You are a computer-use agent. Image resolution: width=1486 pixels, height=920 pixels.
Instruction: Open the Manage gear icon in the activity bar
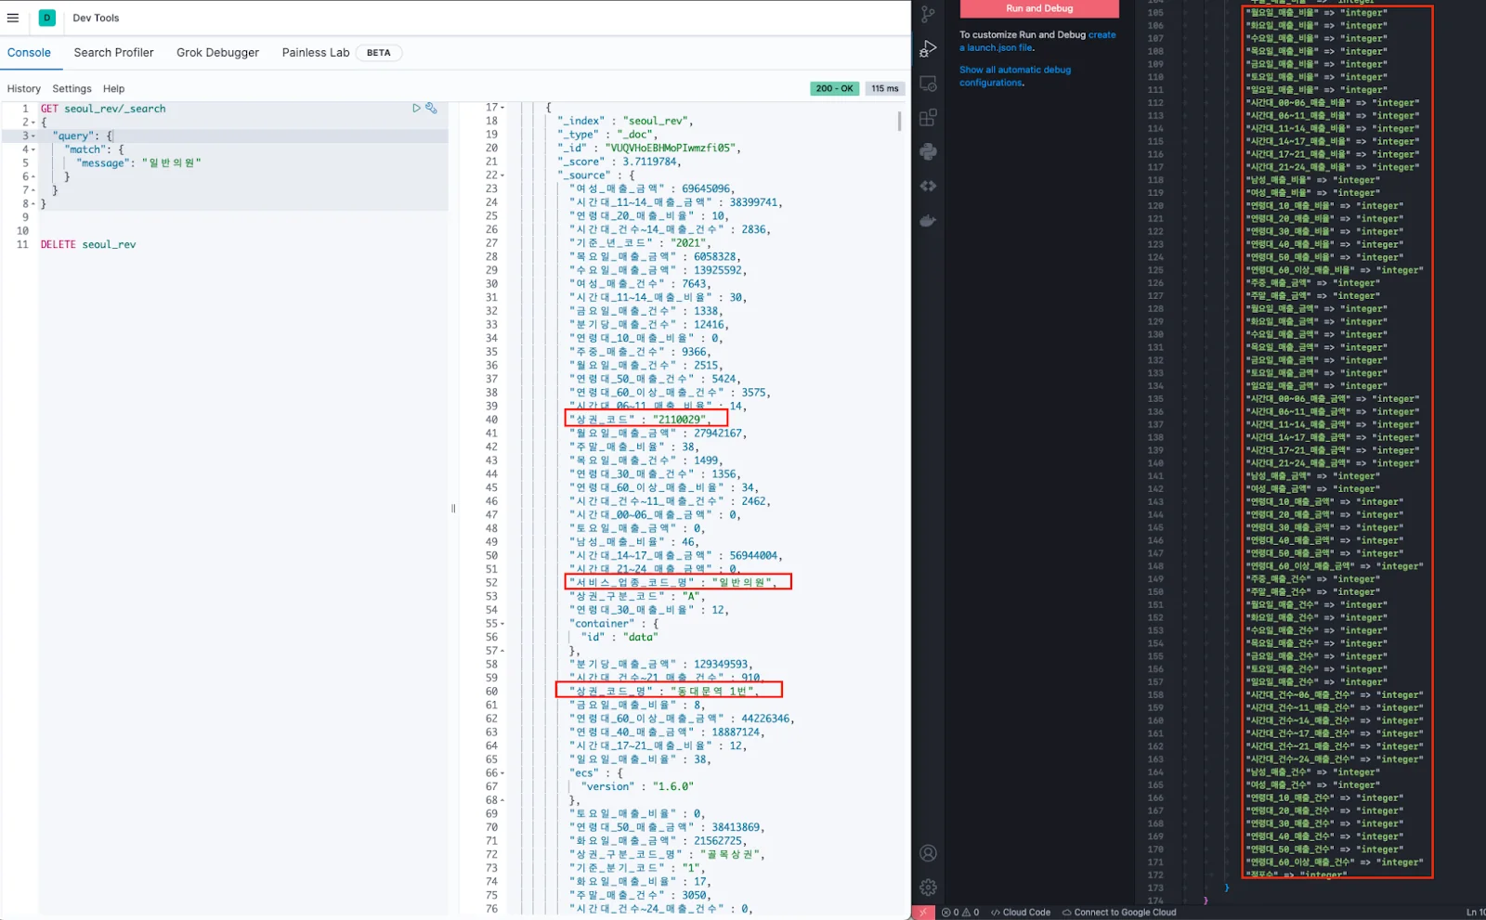tap(928, 888)
